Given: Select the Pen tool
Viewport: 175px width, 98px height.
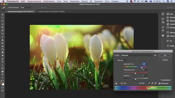Looking at the screenshot, I should (x=2, y=59).
